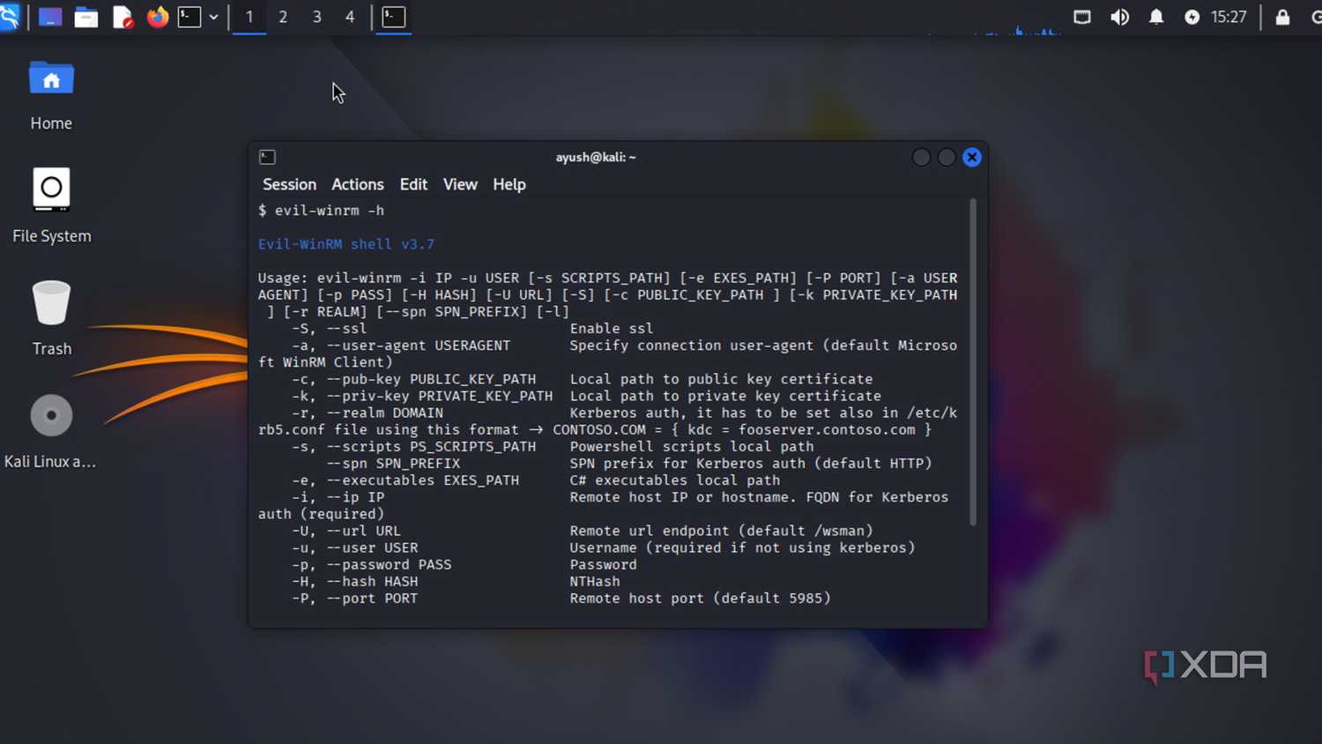Click the "Evil-WinRM shell v3.7" text
The height and width of the screenshot is (744, 1322).
[x=346, y=244]
